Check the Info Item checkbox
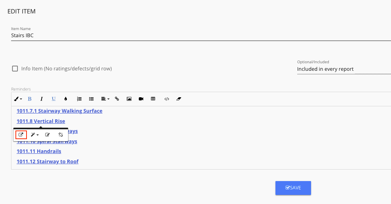 click(15, 68)
